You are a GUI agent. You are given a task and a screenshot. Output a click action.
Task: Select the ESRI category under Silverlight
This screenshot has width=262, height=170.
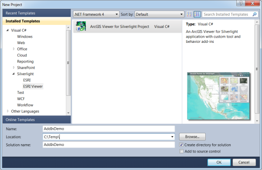(27, 80)
